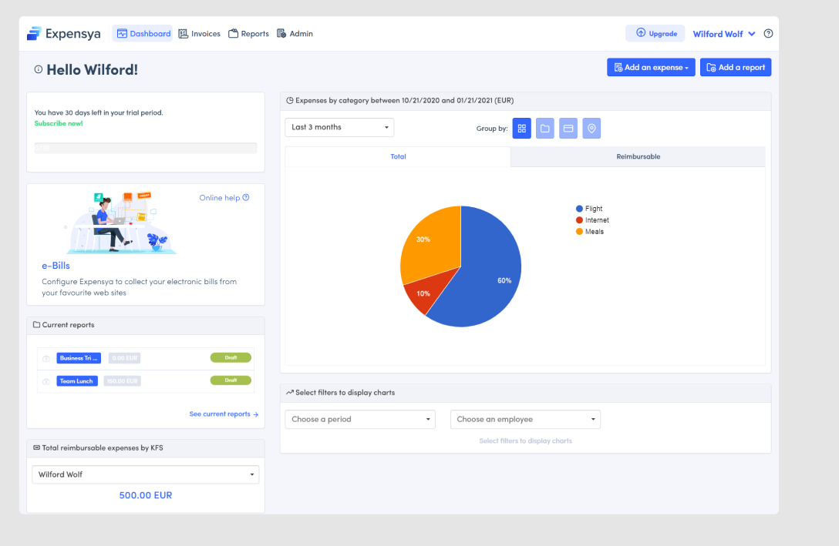Go to the Admin section
839x546 pixels.
(295, 34)
